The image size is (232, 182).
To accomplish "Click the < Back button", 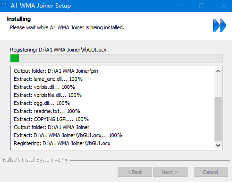I will 135,172.
